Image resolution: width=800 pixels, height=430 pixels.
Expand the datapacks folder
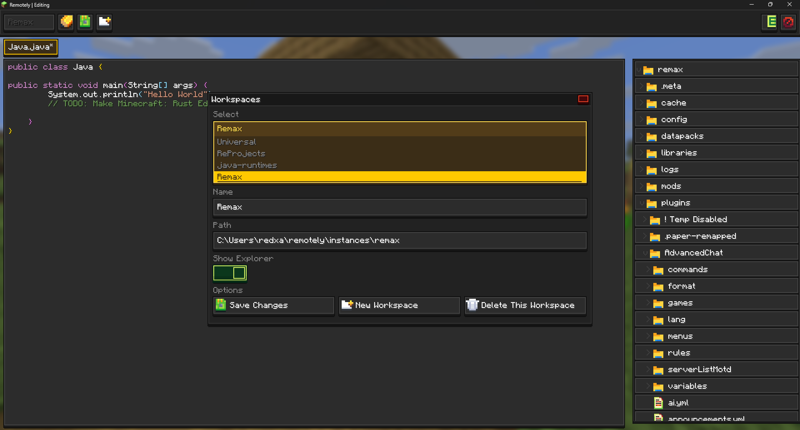(642, 136)
